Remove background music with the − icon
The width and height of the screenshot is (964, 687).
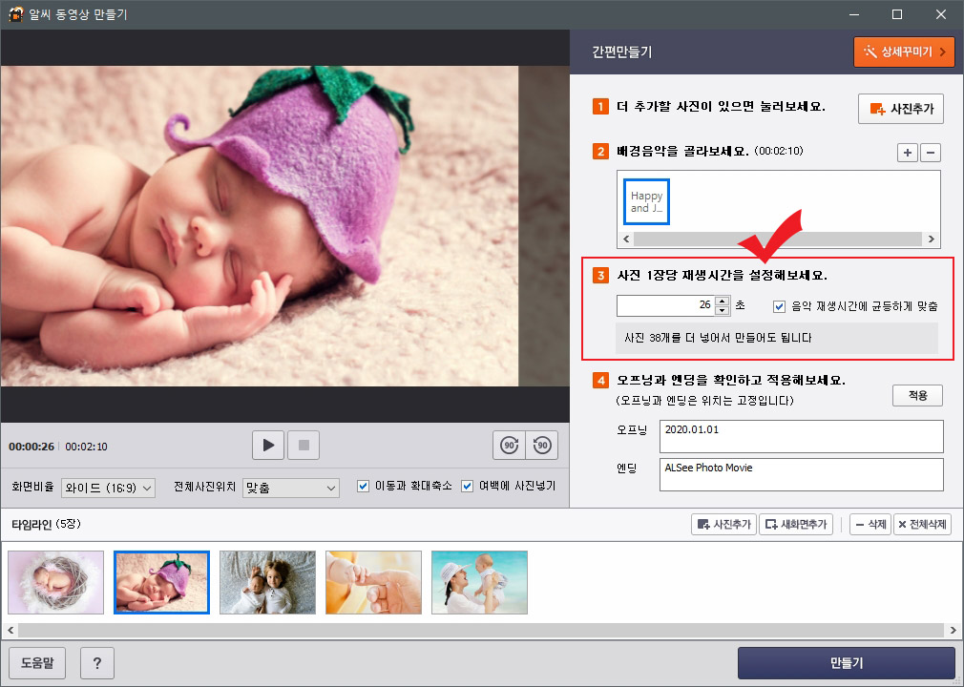930,153
